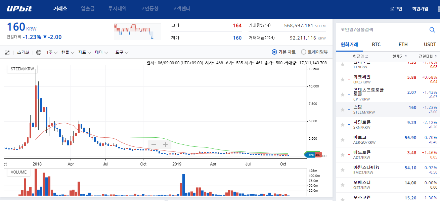Click 고가 value 164
Viewport: 440px width, 201px height.
click(x=237, y=25)
